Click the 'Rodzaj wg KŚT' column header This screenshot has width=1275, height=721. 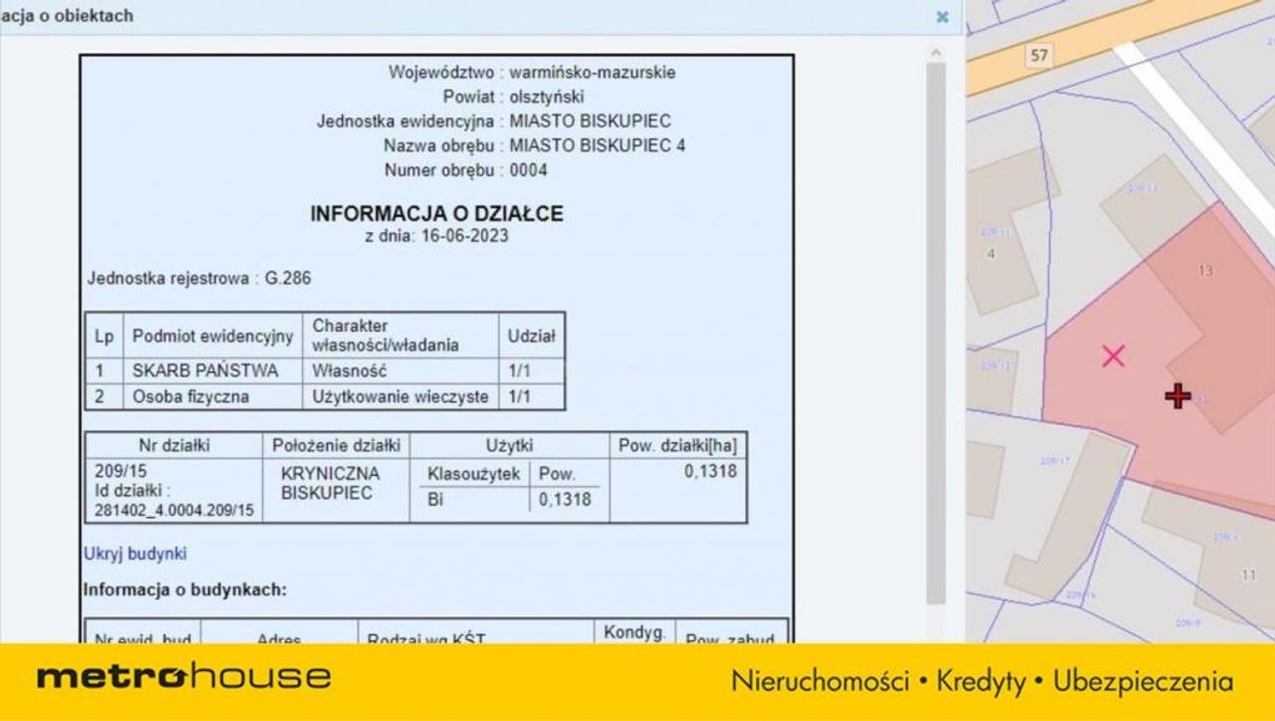click(x=426, y=639)
